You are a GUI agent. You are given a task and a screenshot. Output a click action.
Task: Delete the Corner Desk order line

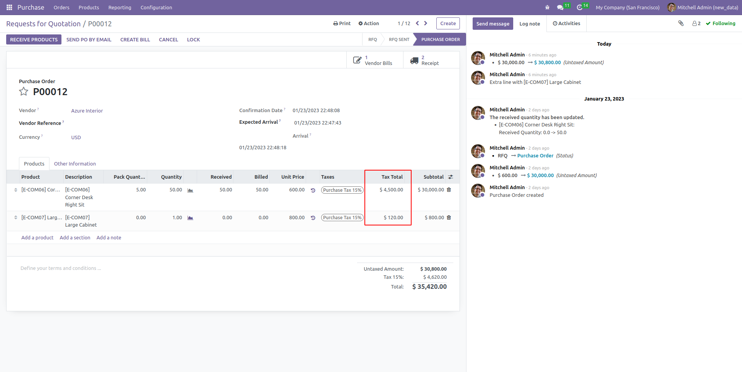pyautogui.click(x=449, y=190)
